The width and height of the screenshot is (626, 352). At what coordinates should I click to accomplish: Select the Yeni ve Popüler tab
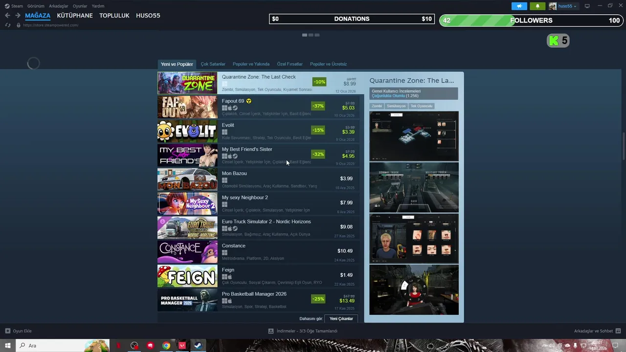(177, 64)
